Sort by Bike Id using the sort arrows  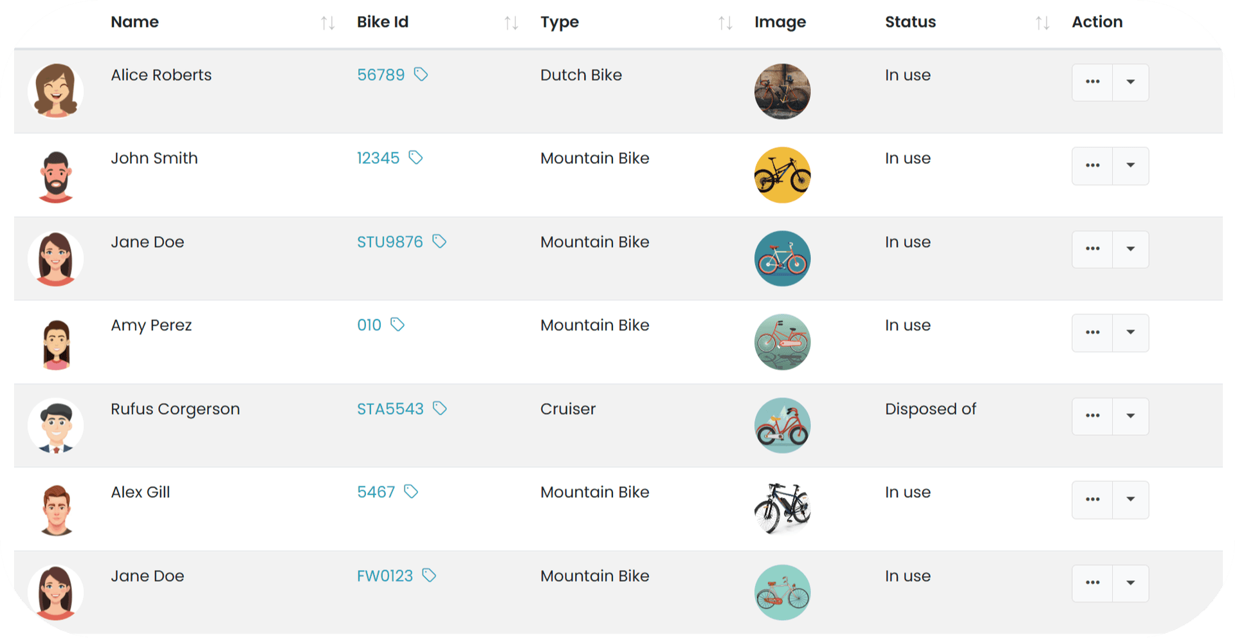coord(511,23)
